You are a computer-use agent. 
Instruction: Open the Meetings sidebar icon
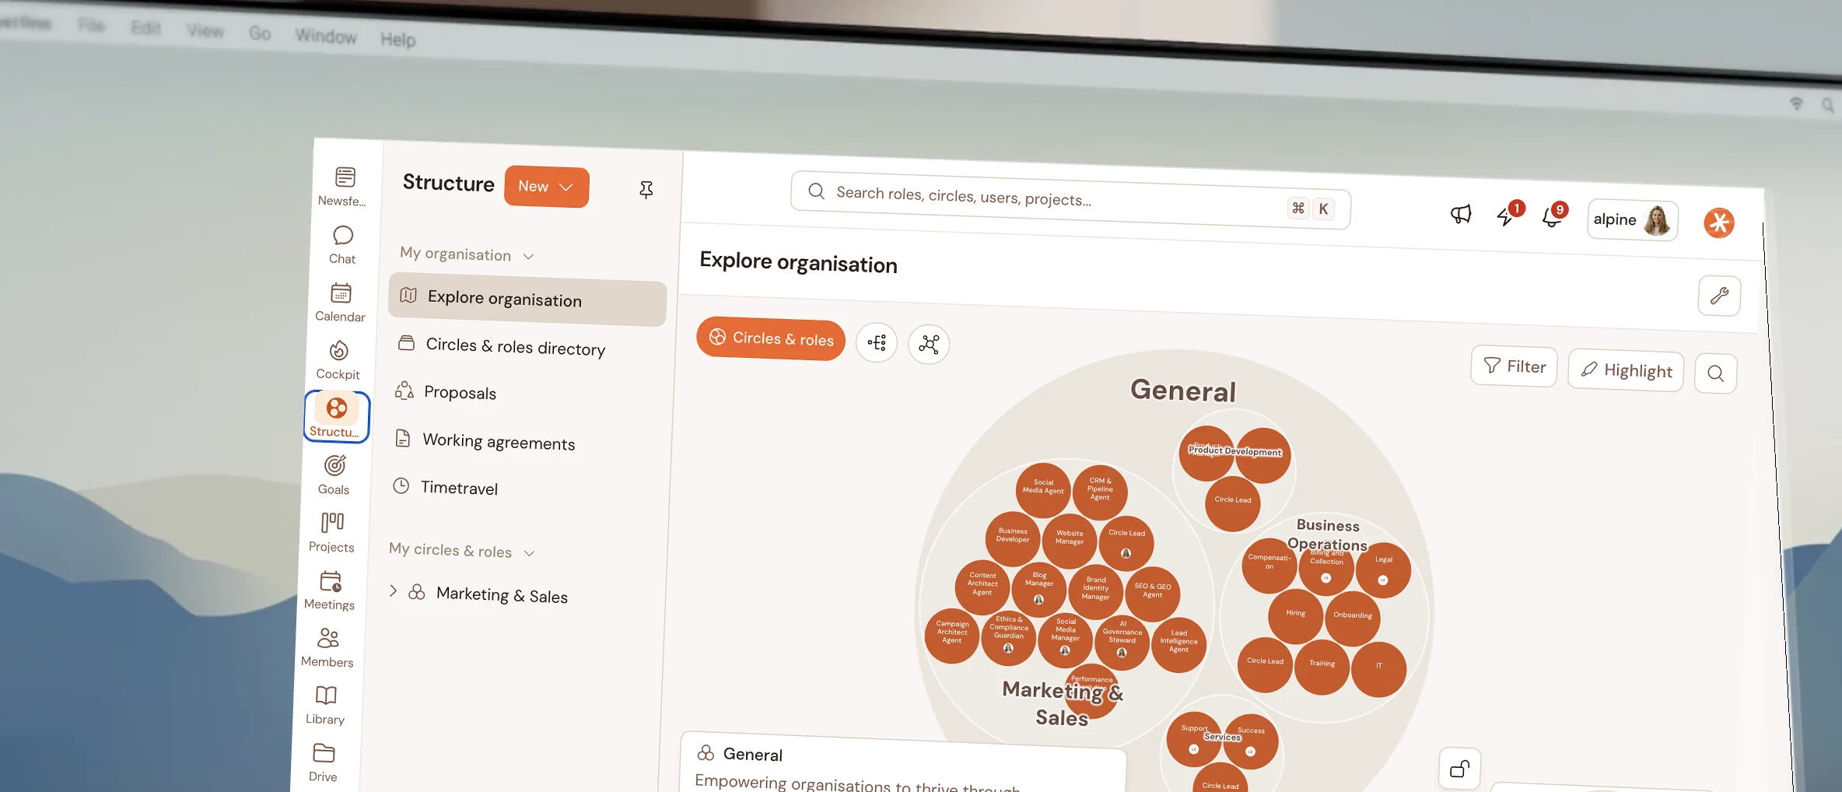tap(330, 590)
